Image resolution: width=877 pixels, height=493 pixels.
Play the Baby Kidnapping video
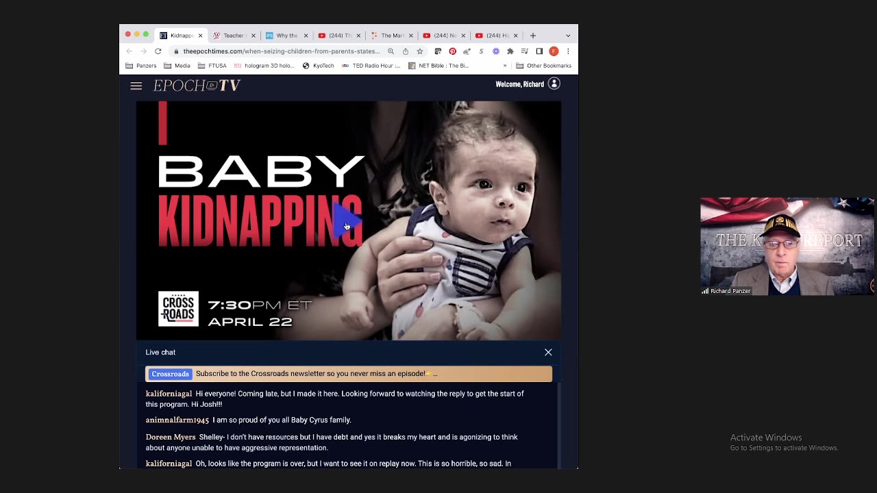click(348, 220)
